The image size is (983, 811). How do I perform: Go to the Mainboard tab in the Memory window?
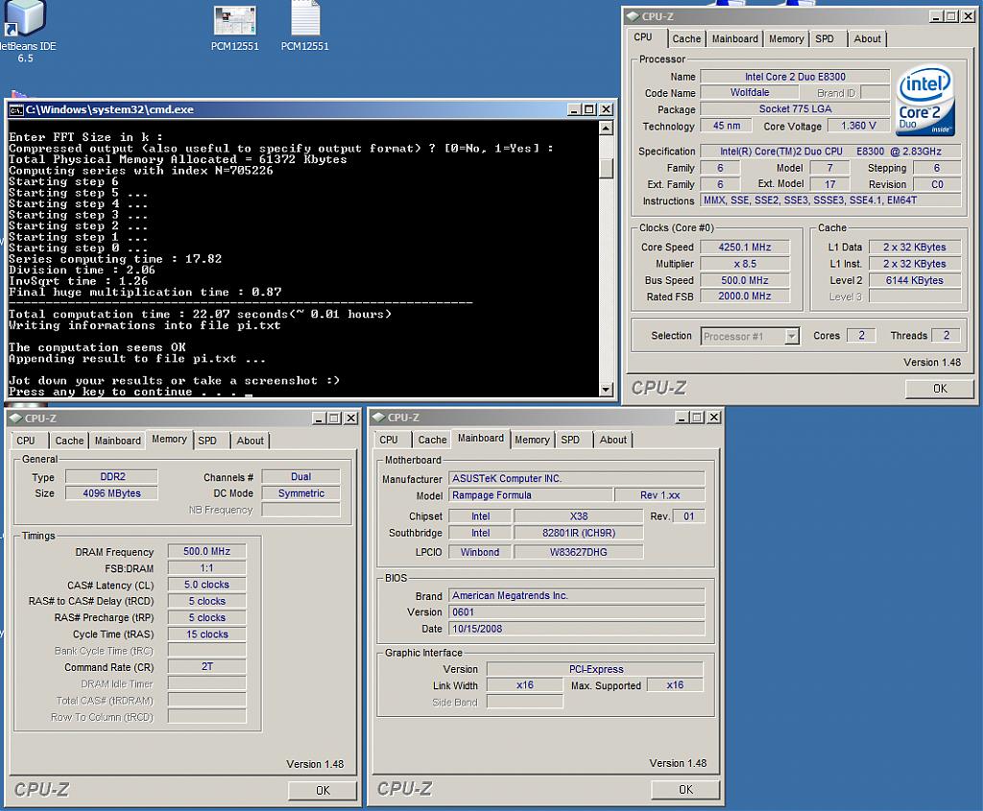pos(117,441)
